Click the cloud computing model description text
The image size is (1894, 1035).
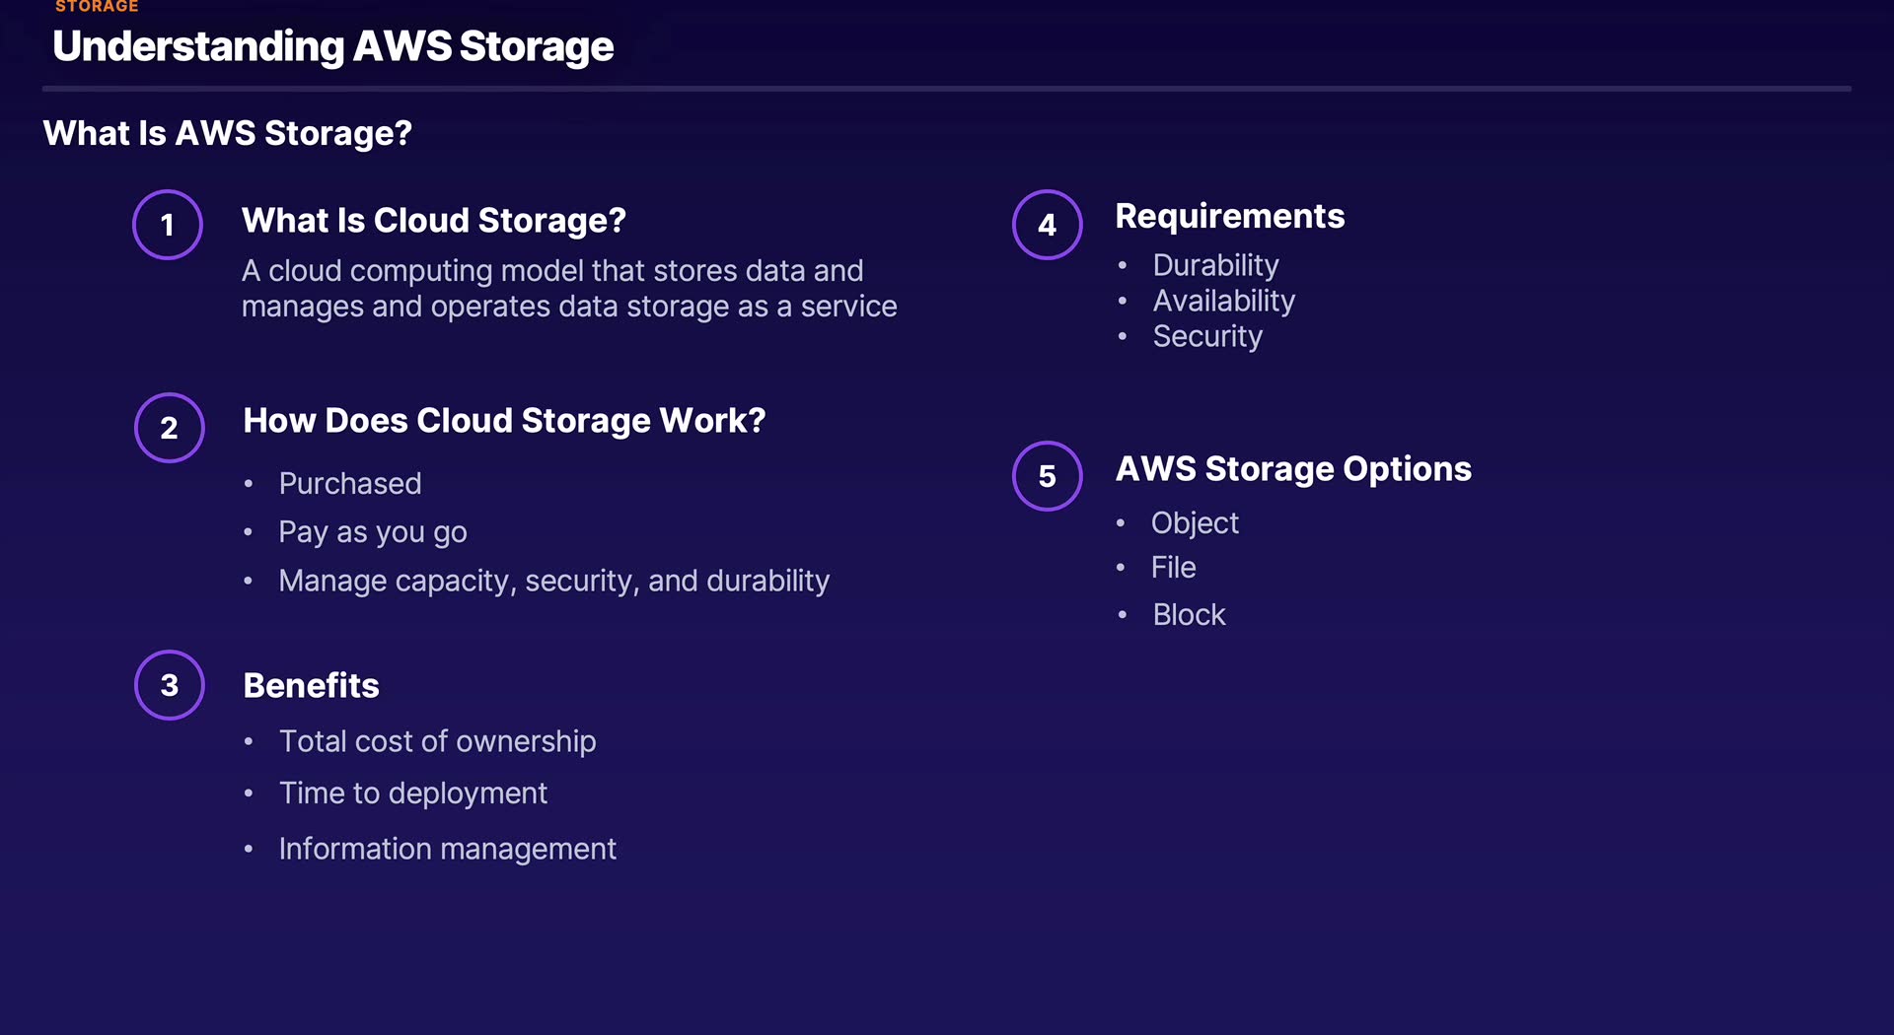click(x=569, y=288)
